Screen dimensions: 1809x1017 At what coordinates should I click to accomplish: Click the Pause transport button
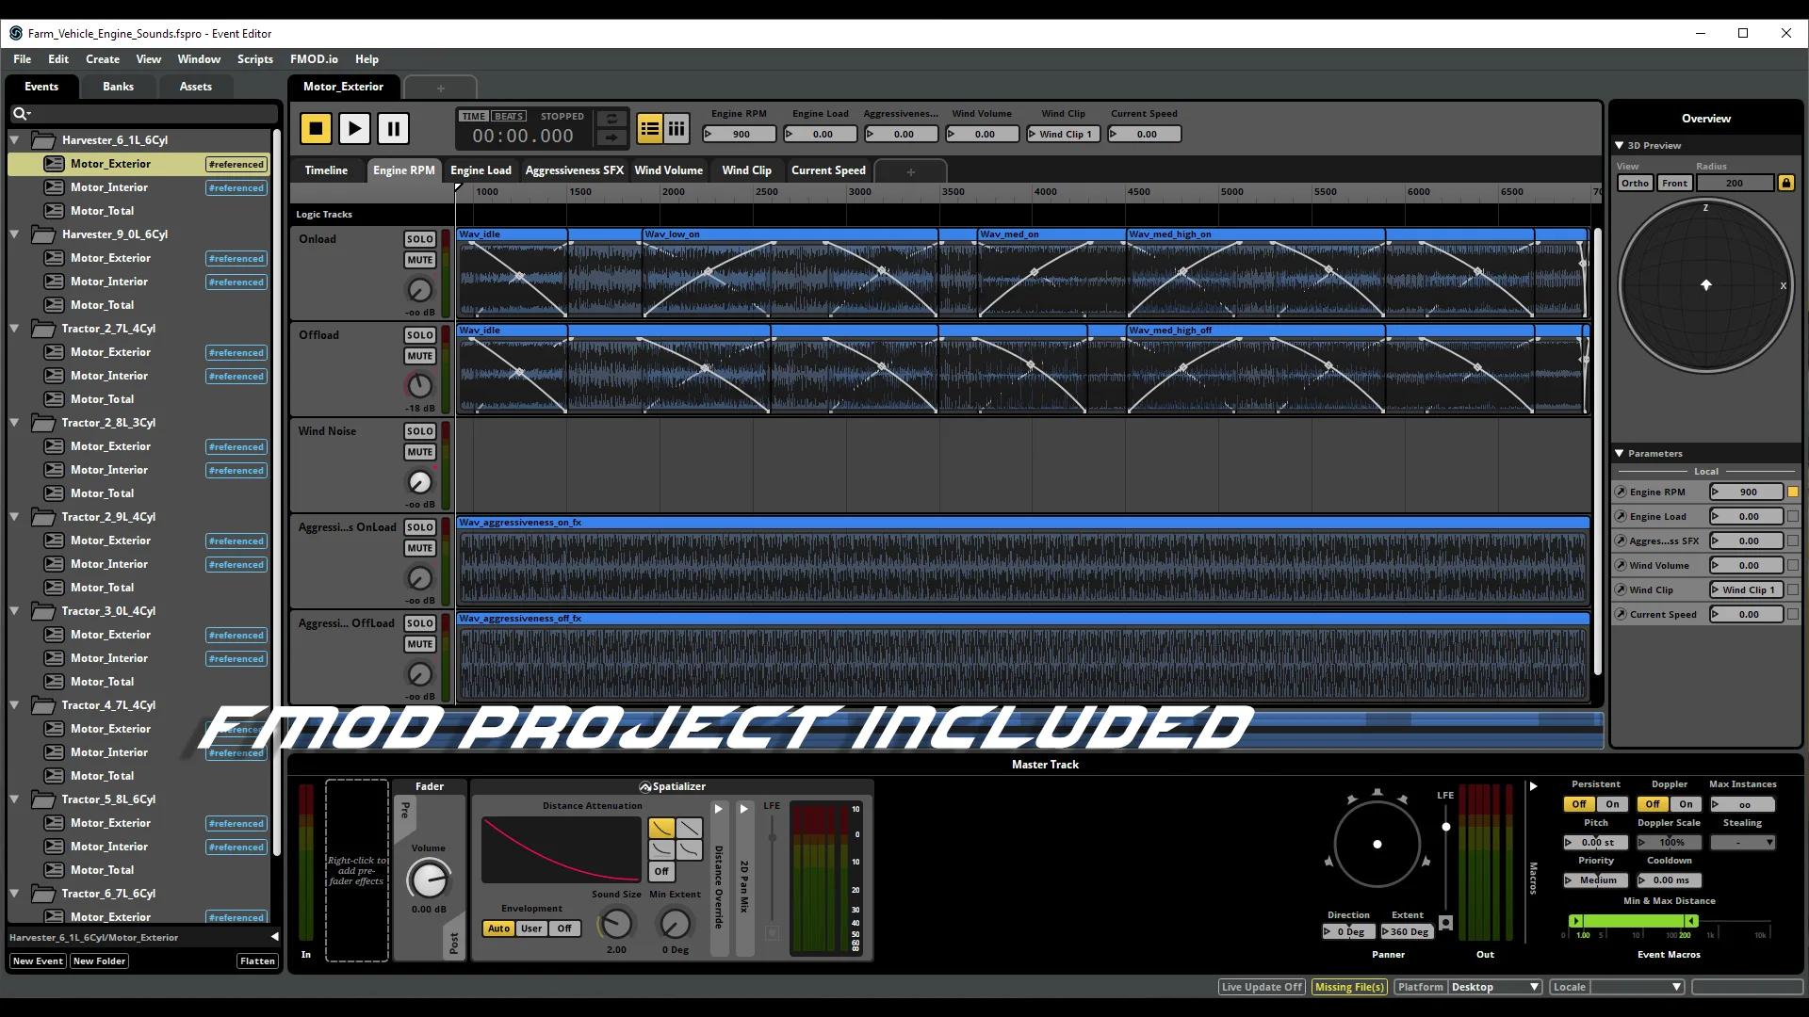(x=393, y=128)
